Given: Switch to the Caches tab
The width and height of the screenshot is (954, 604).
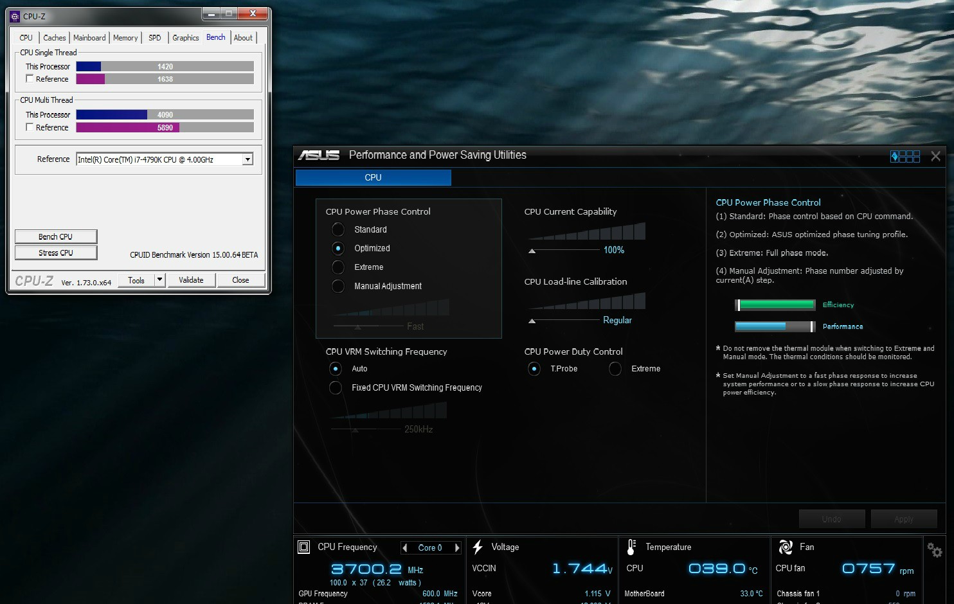Looking at the screenshot, I should (x=55, y=38).
